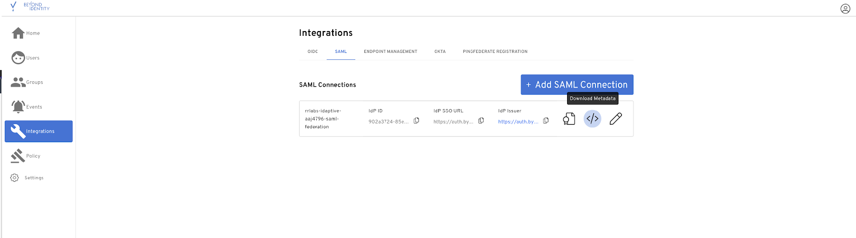
Task: Click the Integrations page heading
Action: (326, 33)
